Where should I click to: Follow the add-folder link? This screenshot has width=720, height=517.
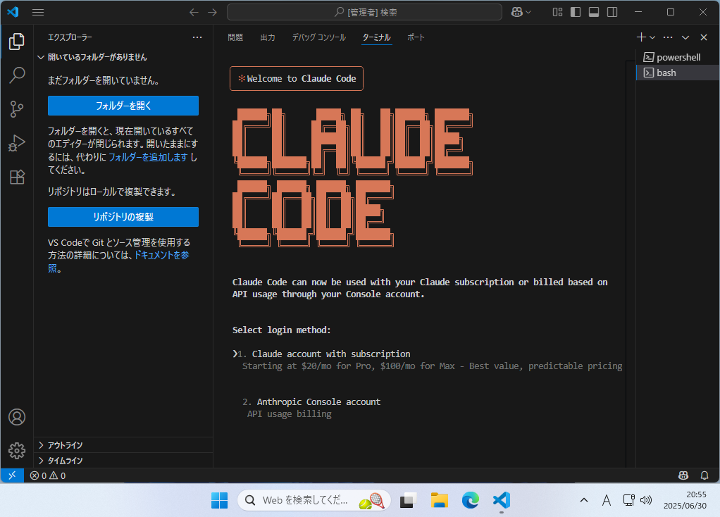(149, 157)
